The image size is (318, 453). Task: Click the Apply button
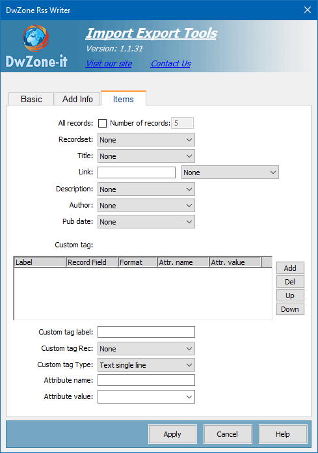click(172, 434)
